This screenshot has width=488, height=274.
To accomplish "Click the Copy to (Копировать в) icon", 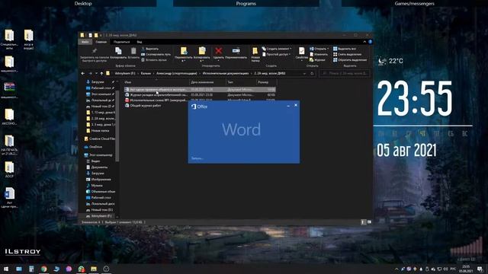I will 202,51.
